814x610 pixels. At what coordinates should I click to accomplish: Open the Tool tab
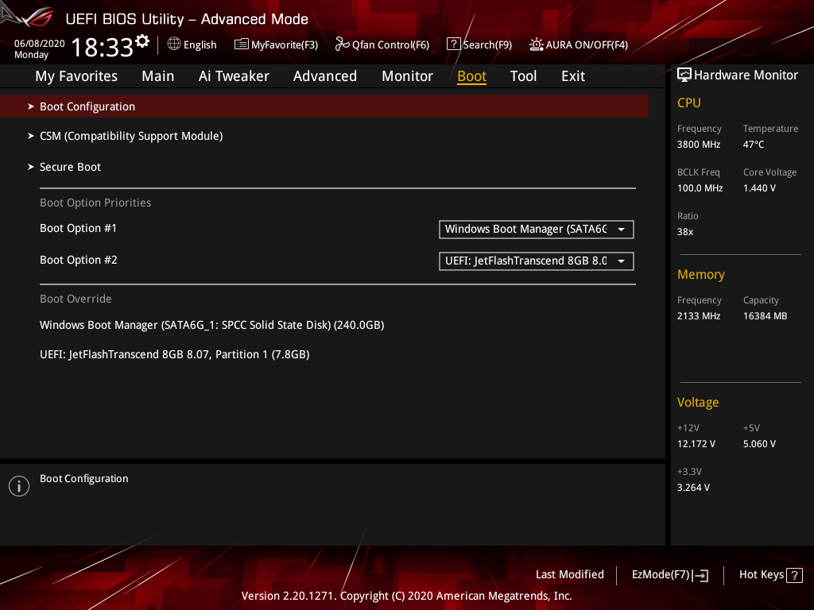pos(523,76)
